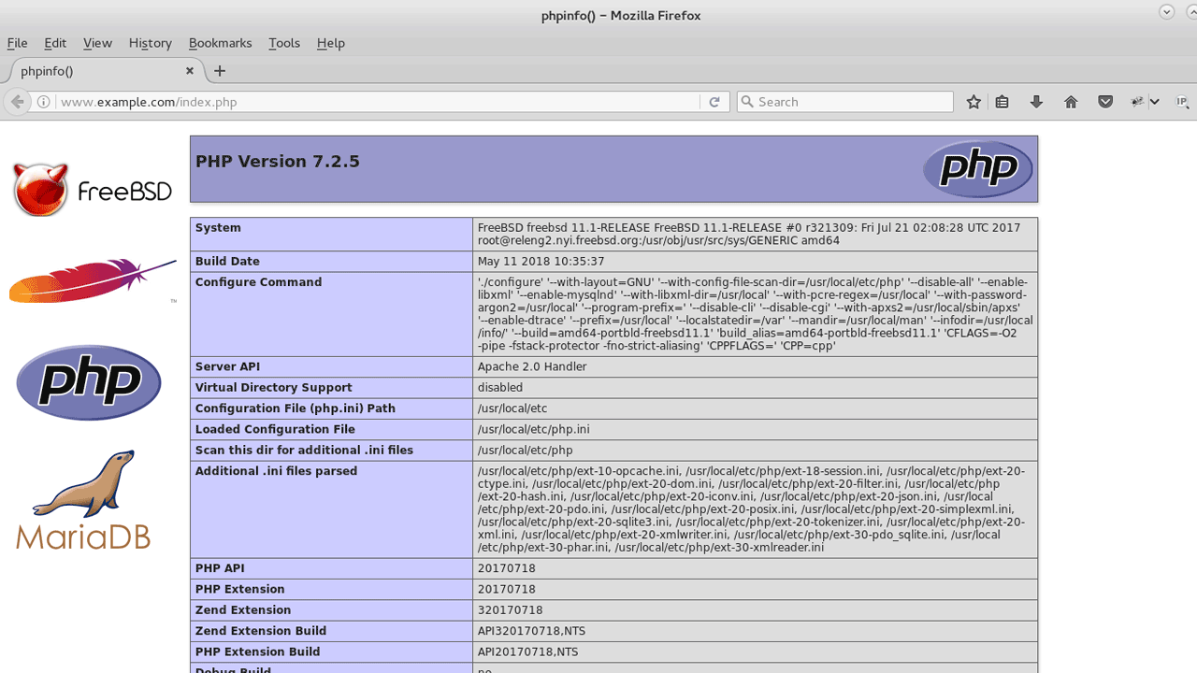Open a new tab with plus button
This screenshot has width=1197, height=673.
[x=220, y=71]
